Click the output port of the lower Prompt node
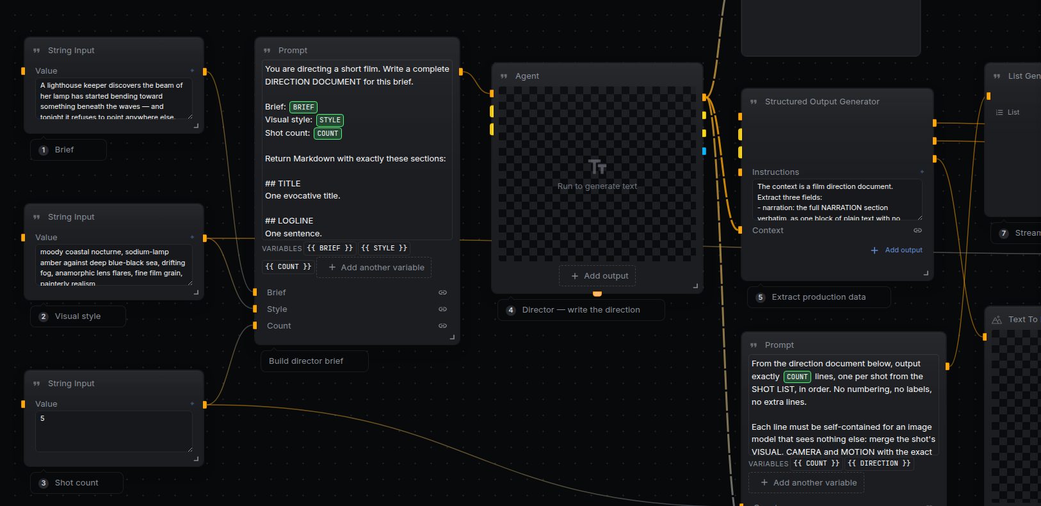The image size is (1041, 506). point(948,366)
